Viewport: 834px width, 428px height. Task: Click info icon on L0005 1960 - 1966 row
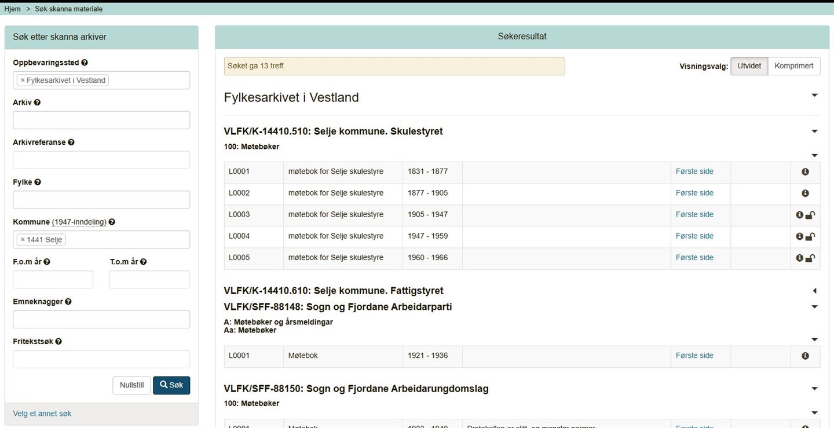(x=800, y=258)
